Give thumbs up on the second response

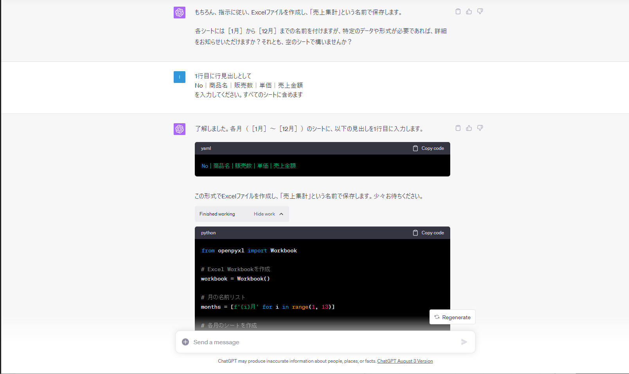469,128
